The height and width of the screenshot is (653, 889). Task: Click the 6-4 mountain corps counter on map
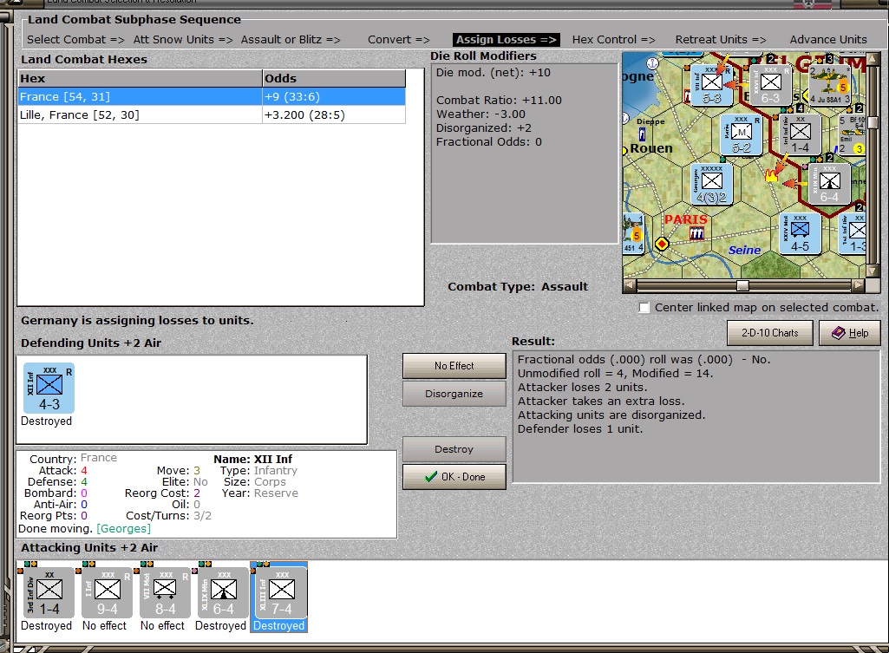point(829,184)
